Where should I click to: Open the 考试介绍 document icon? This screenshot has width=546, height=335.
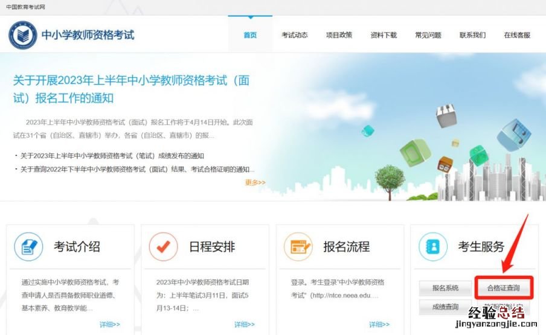coord(28,247)
